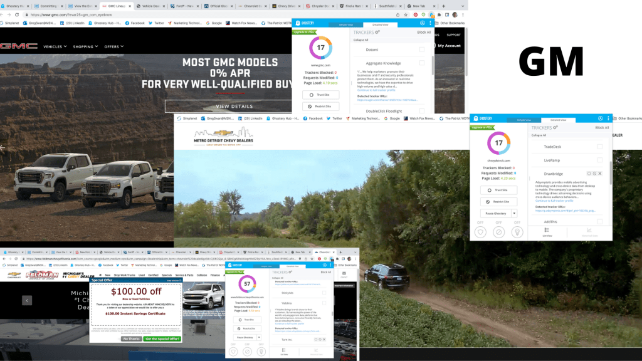Click the Ghostery account icon on chevydetroit panel

pos(600,118)
